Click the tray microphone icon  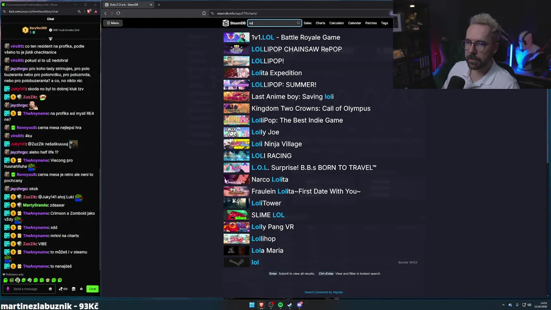[517, 305]
